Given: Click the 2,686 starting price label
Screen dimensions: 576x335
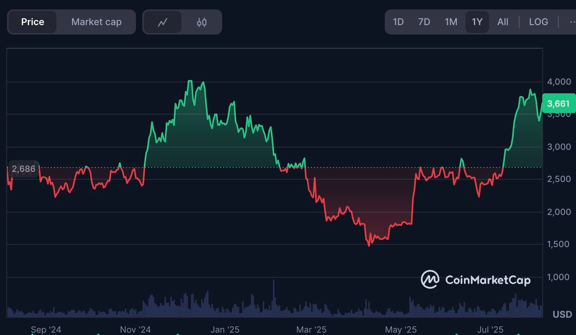Looking at the screenshot, I should [24, 169].
